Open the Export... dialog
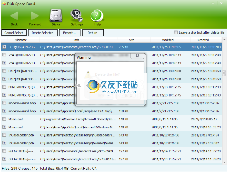The image size is (227, 173). (70, 33)
